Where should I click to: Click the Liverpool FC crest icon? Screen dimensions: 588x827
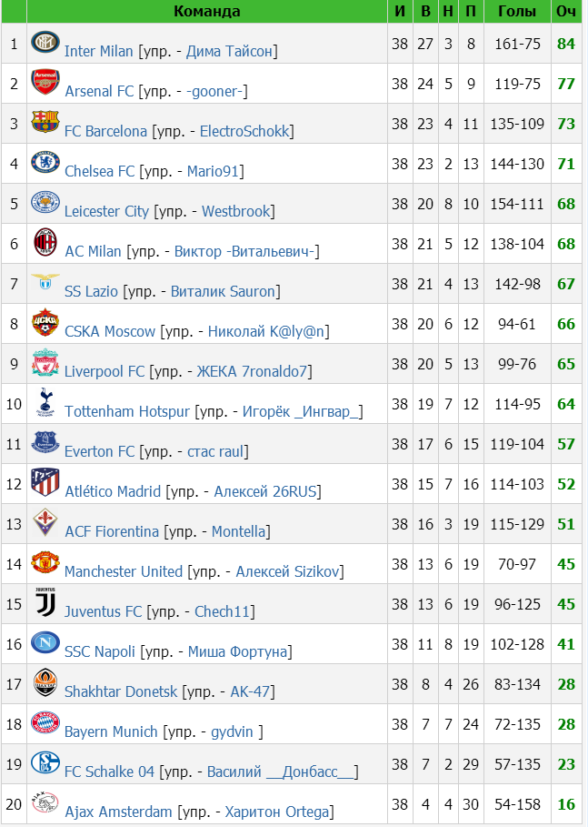[x=45, y=362]
